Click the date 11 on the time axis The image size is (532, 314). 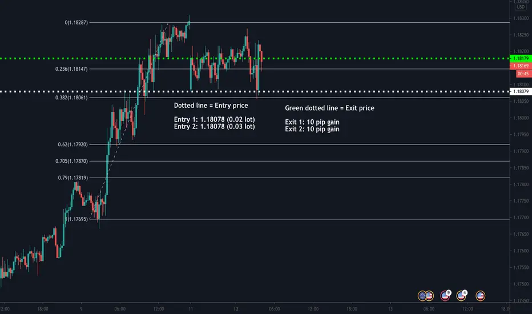pyautogui.click(x=191, y=308)
